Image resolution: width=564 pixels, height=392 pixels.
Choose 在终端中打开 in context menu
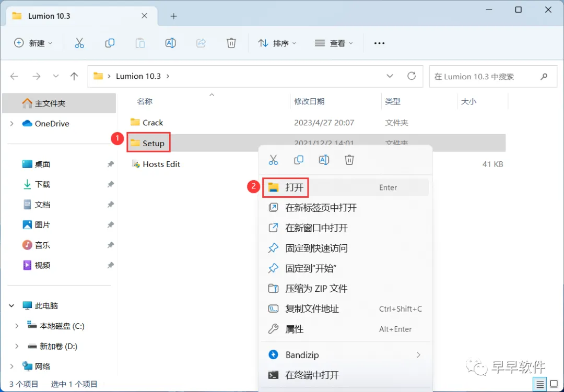(345, 375)
